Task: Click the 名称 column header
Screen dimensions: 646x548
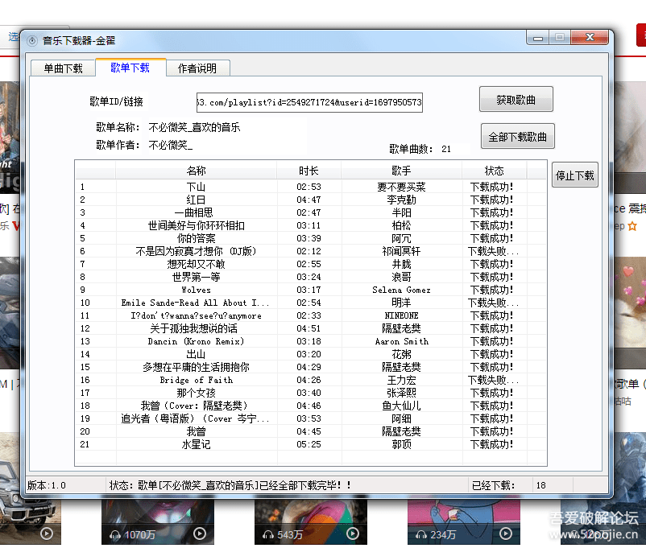Action: point(196,171)
